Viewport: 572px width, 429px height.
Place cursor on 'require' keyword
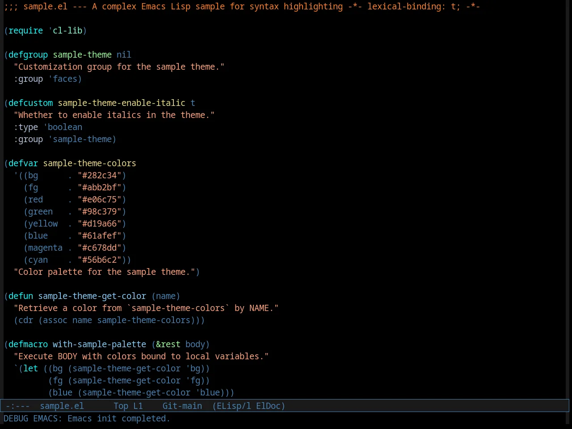(x=26, y=30)
